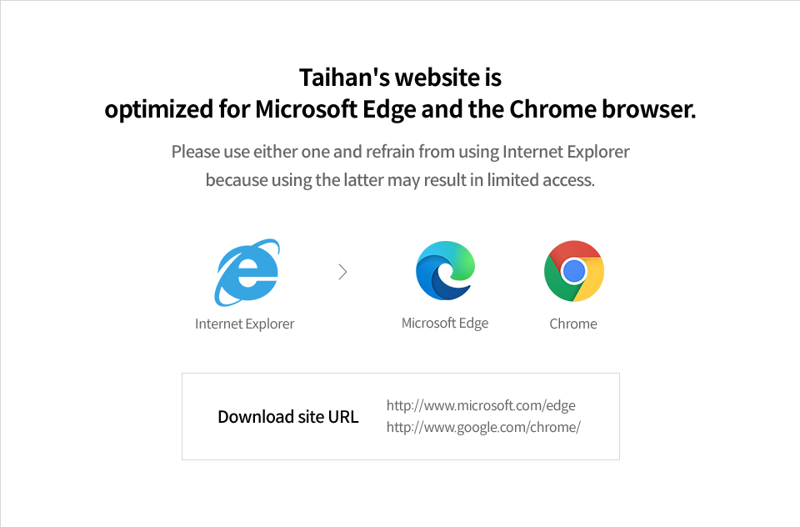Click the Internet Explorer logo icon

(247, 272)
